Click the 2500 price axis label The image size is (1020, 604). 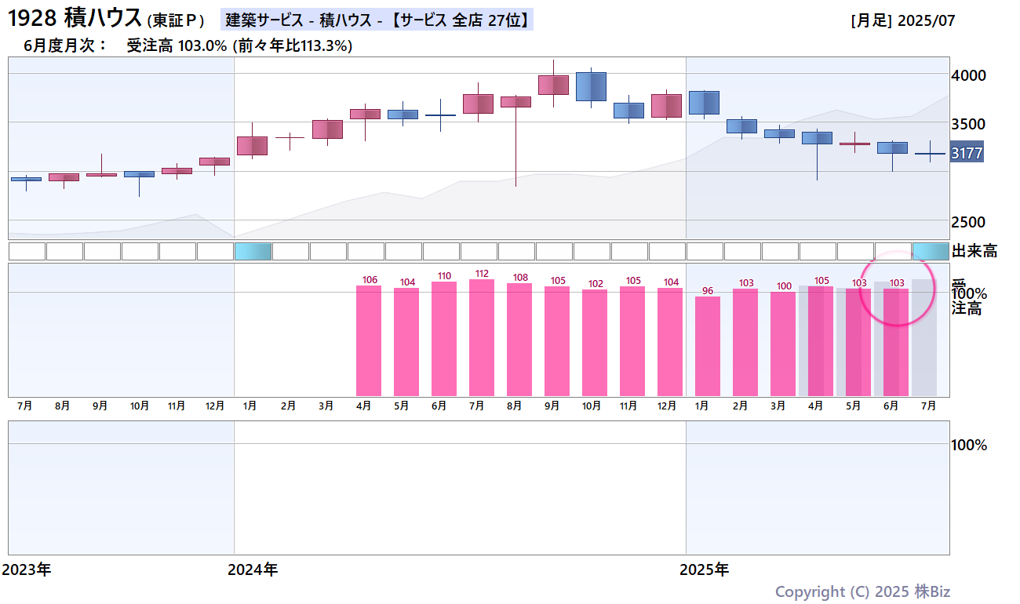(969, 222)
